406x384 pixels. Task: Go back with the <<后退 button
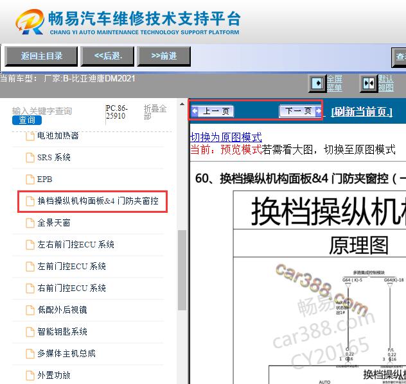tap(108, 56)
